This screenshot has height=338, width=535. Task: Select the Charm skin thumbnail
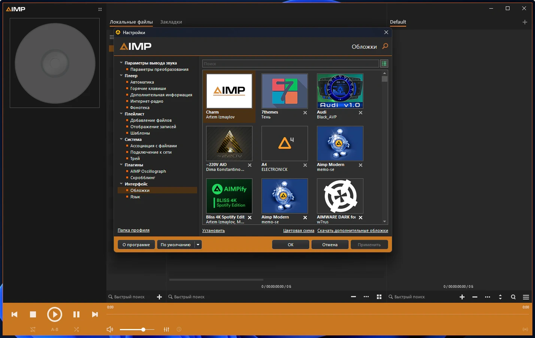point(229,91)
